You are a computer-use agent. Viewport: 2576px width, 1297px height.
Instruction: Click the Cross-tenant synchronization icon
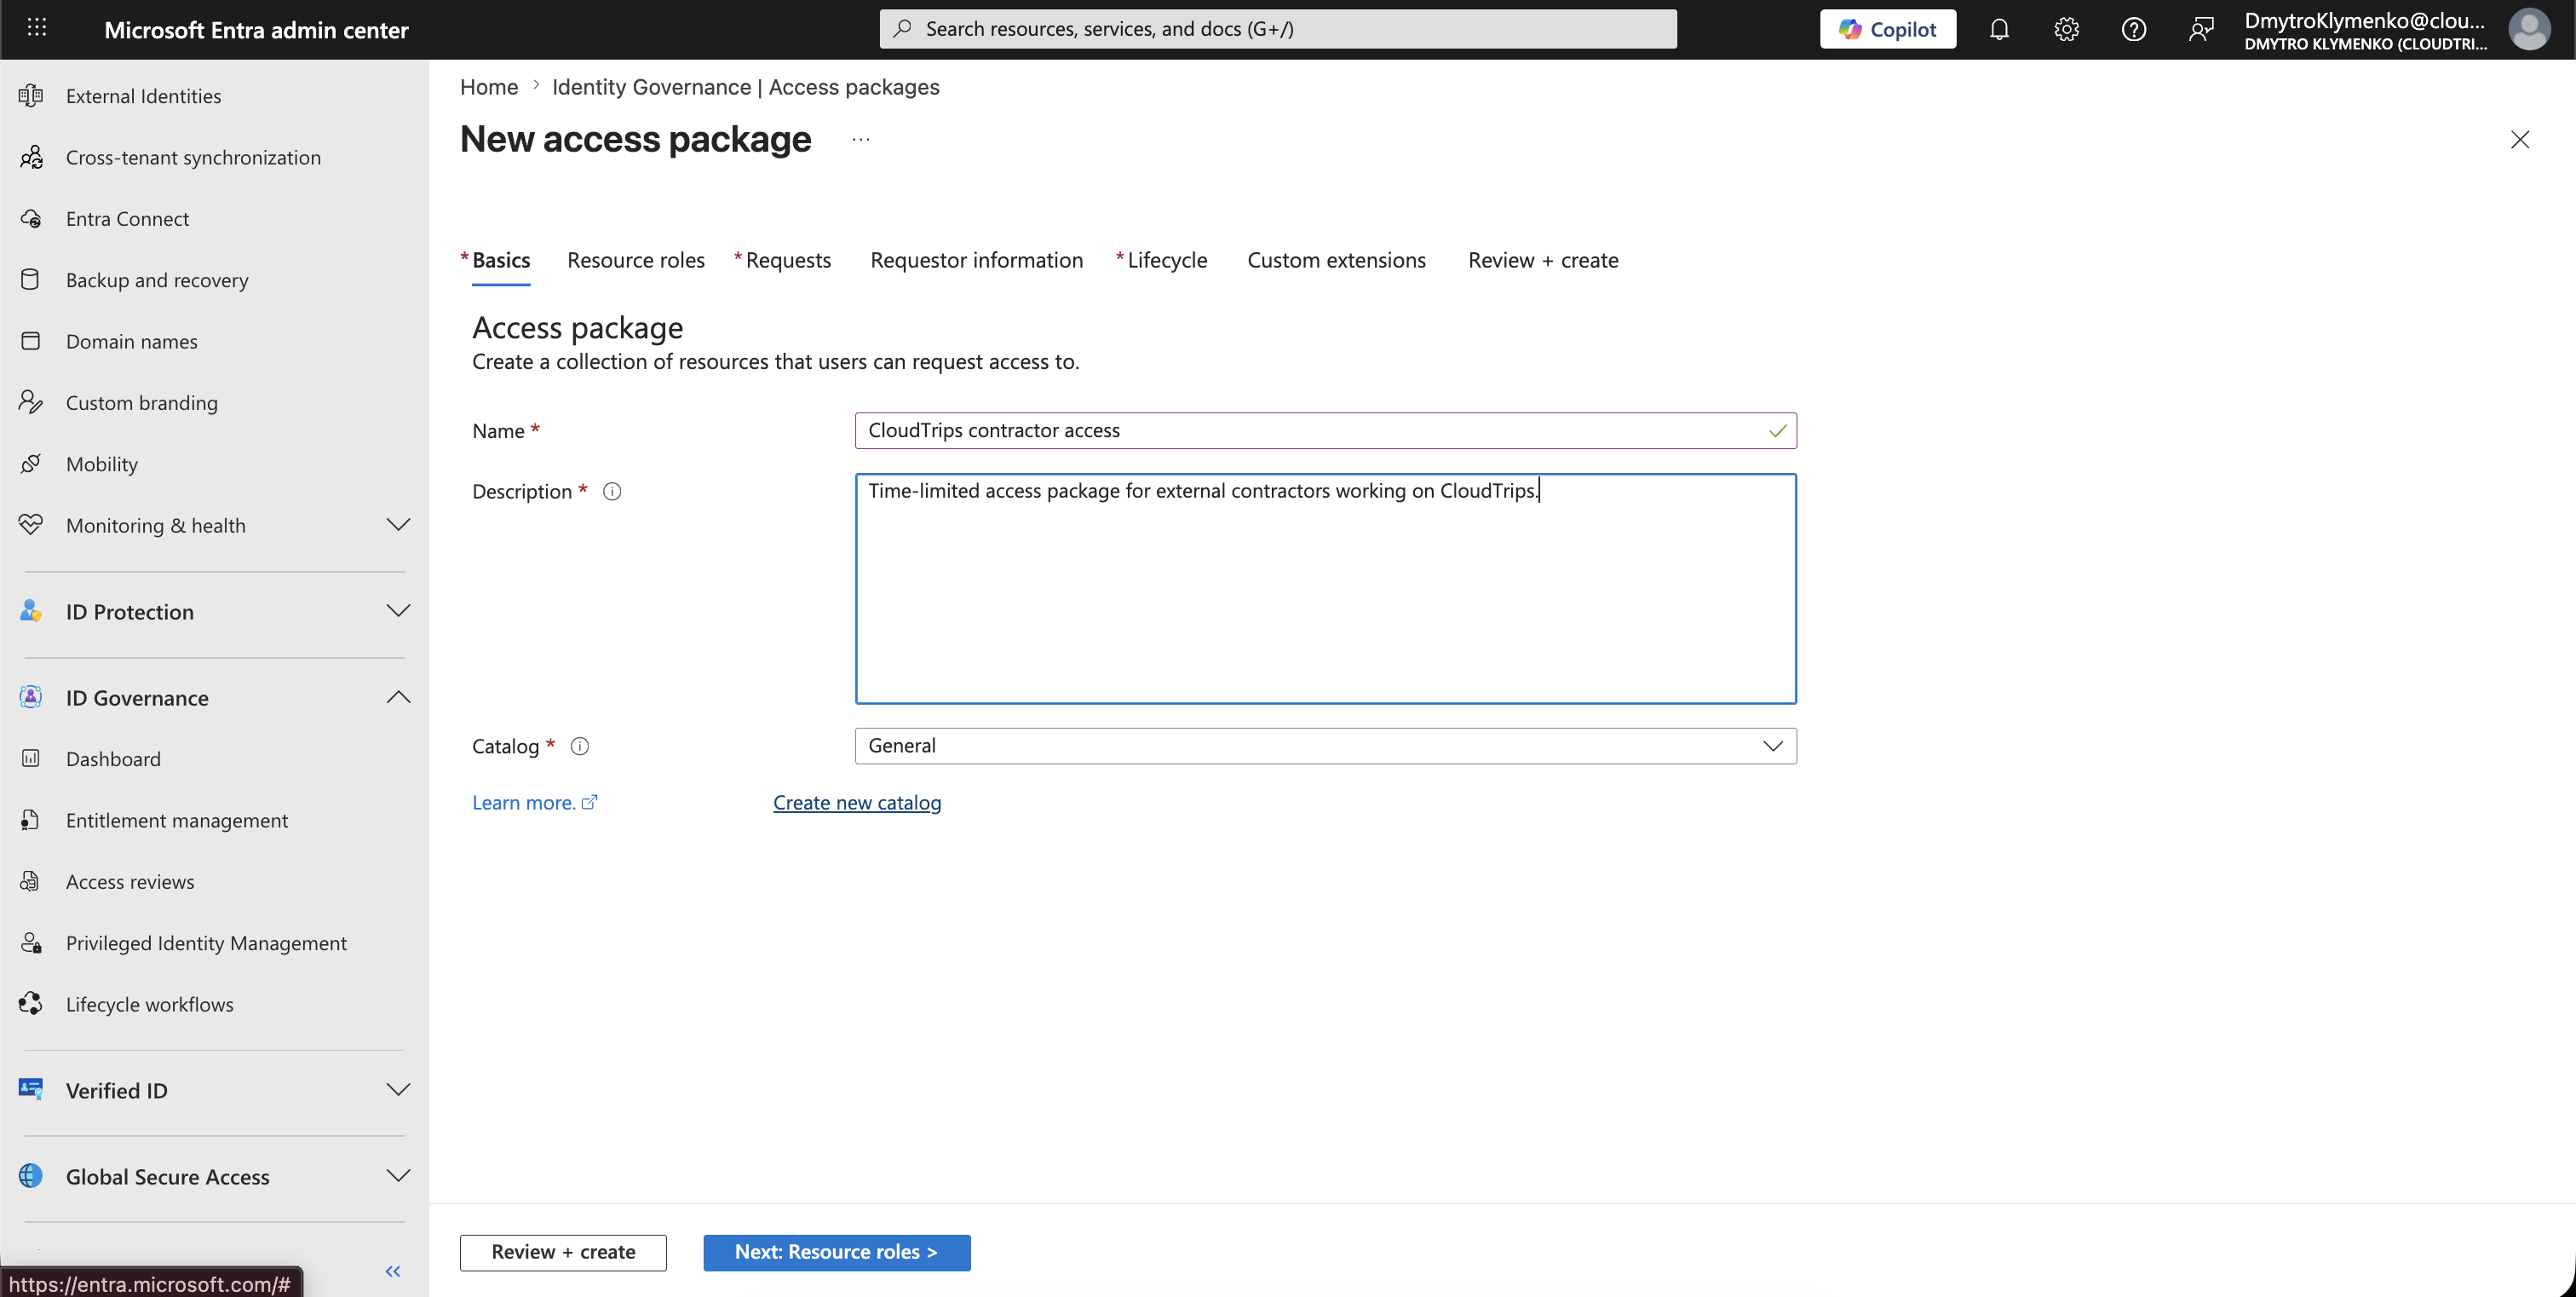[x=31, y=157]
